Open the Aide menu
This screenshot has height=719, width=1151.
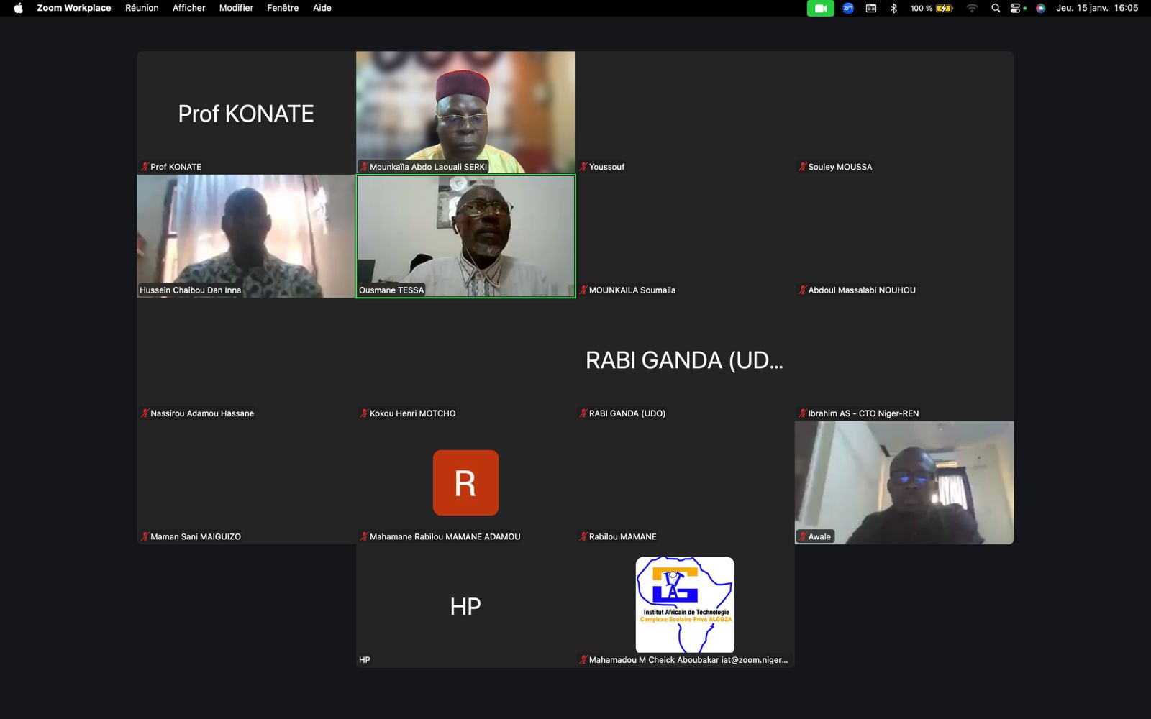point(322,9)
